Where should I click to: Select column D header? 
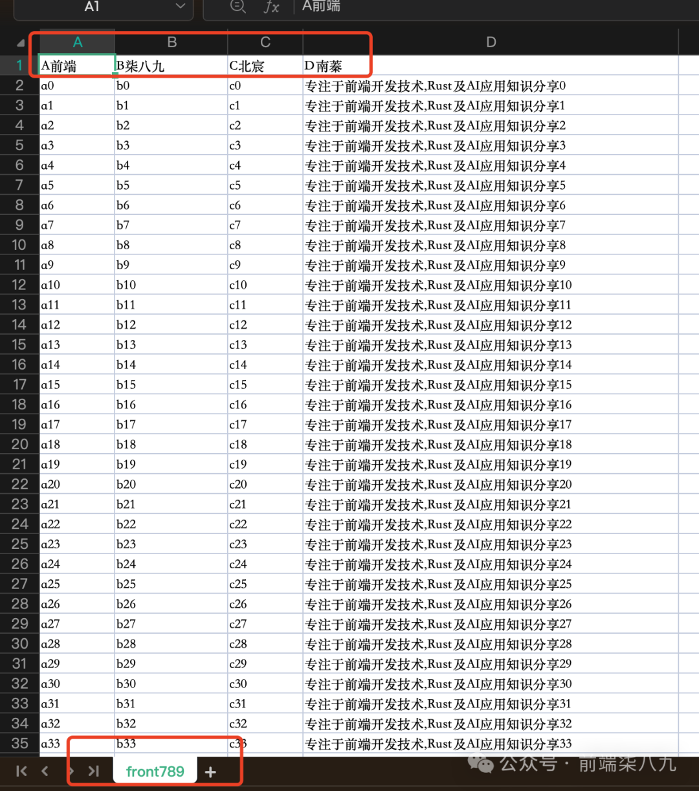[x=491, y=41]
